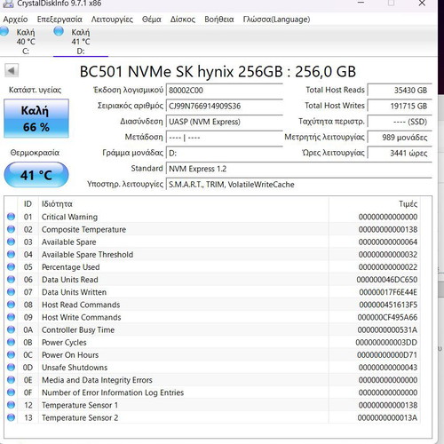Click the Total Host Writes value 191715 GB
Image resolution: width=444 pixels, height=444 pixels.
tap(400, 106)
